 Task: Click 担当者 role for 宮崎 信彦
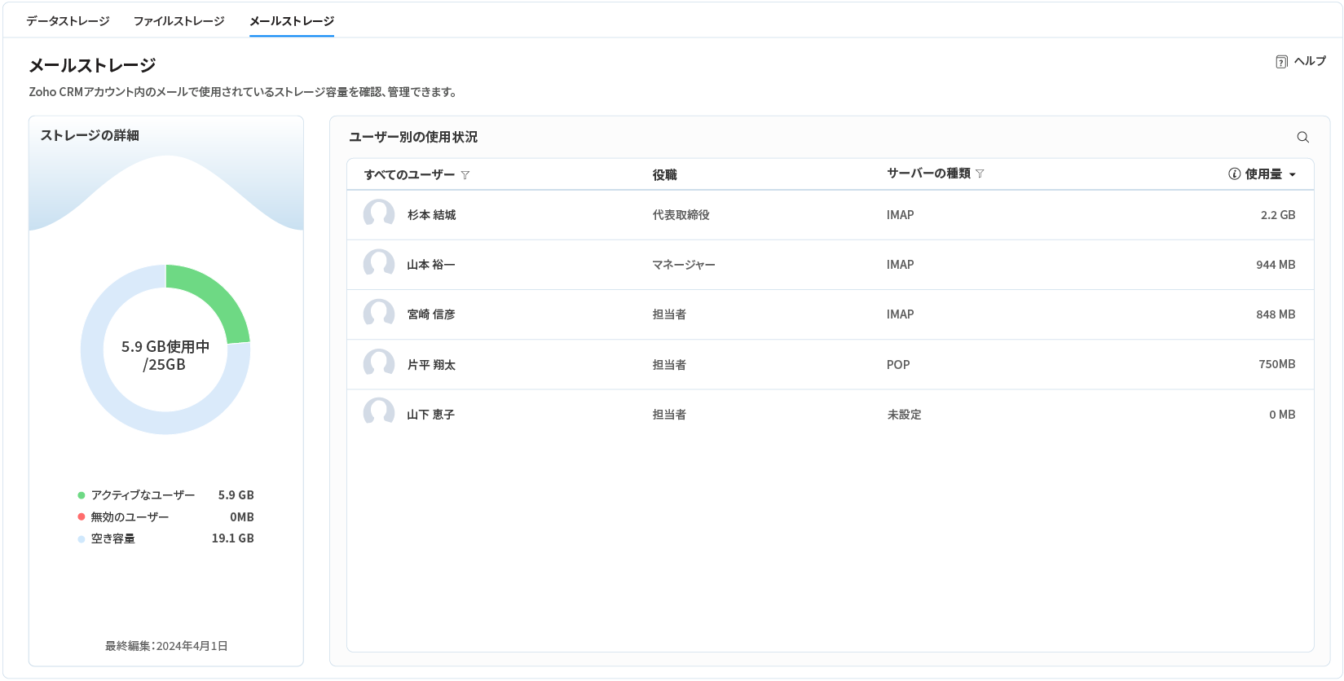click(x=669, y=314)
